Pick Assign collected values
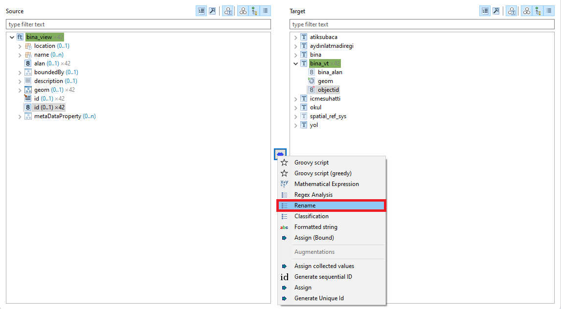561x309 pixels. point(331,266)
